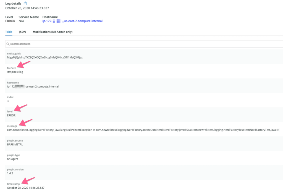Screen dimensions: 283x192
Task: Focus the Search attributes field
Action: (138, 44)
